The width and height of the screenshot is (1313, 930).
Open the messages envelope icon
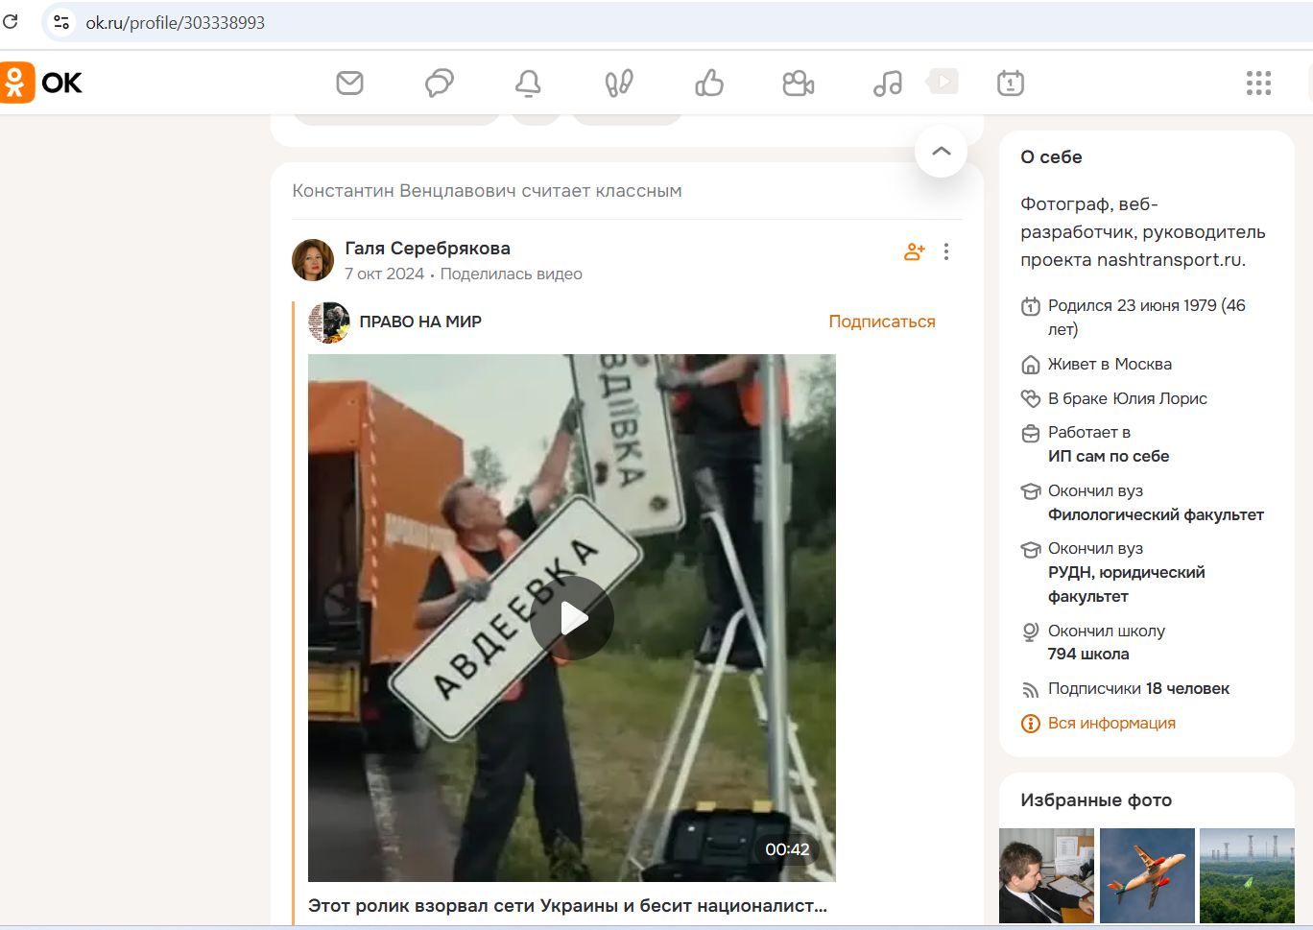(349, 83)
